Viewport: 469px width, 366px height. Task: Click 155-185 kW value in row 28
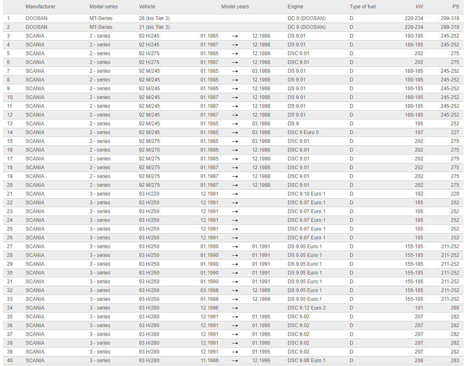point(414,255)
